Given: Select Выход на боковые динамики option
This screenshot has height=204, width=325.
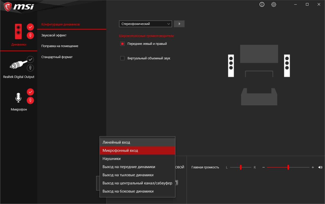Looking at the screenshot, I should [x=137, y=191].
